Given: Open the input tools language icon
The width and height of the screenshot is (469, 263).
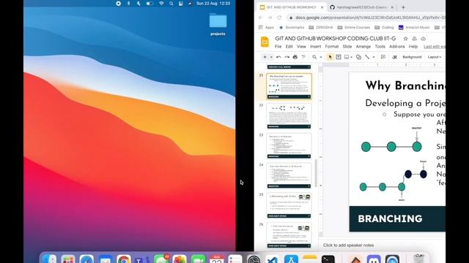Looking at the screenshot, I should click(394, 57).
